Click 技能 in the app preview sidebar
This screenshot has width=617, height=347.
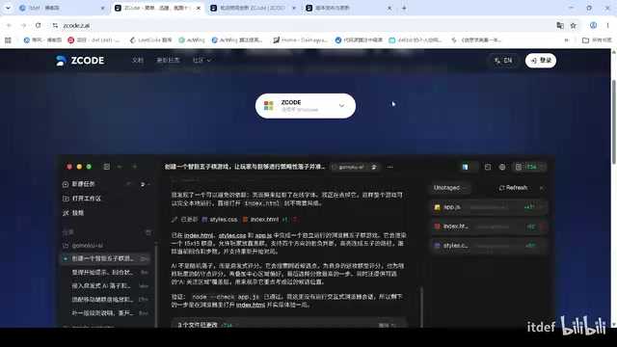(73, 213)
